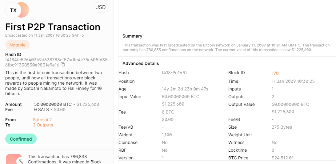
Task: Open the Satoshi 2 sender link
Action: point(42,120)
